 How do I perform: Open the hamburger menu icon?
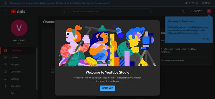[5, 11]
